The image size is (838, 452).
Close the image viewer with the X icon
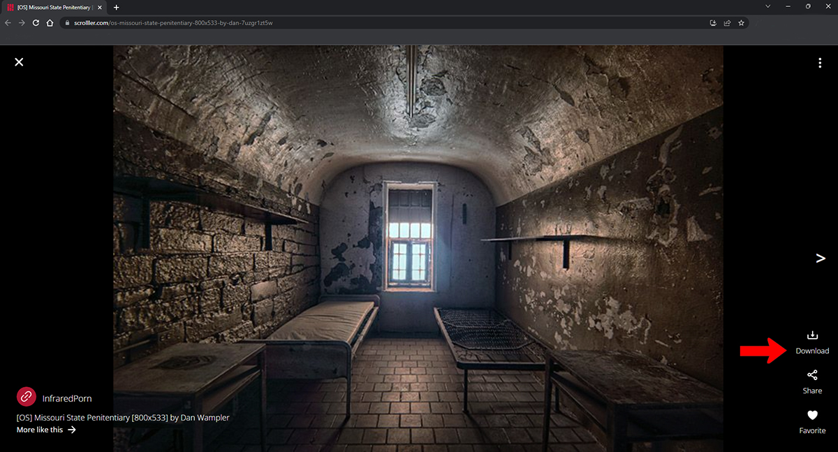coord(19,61)
